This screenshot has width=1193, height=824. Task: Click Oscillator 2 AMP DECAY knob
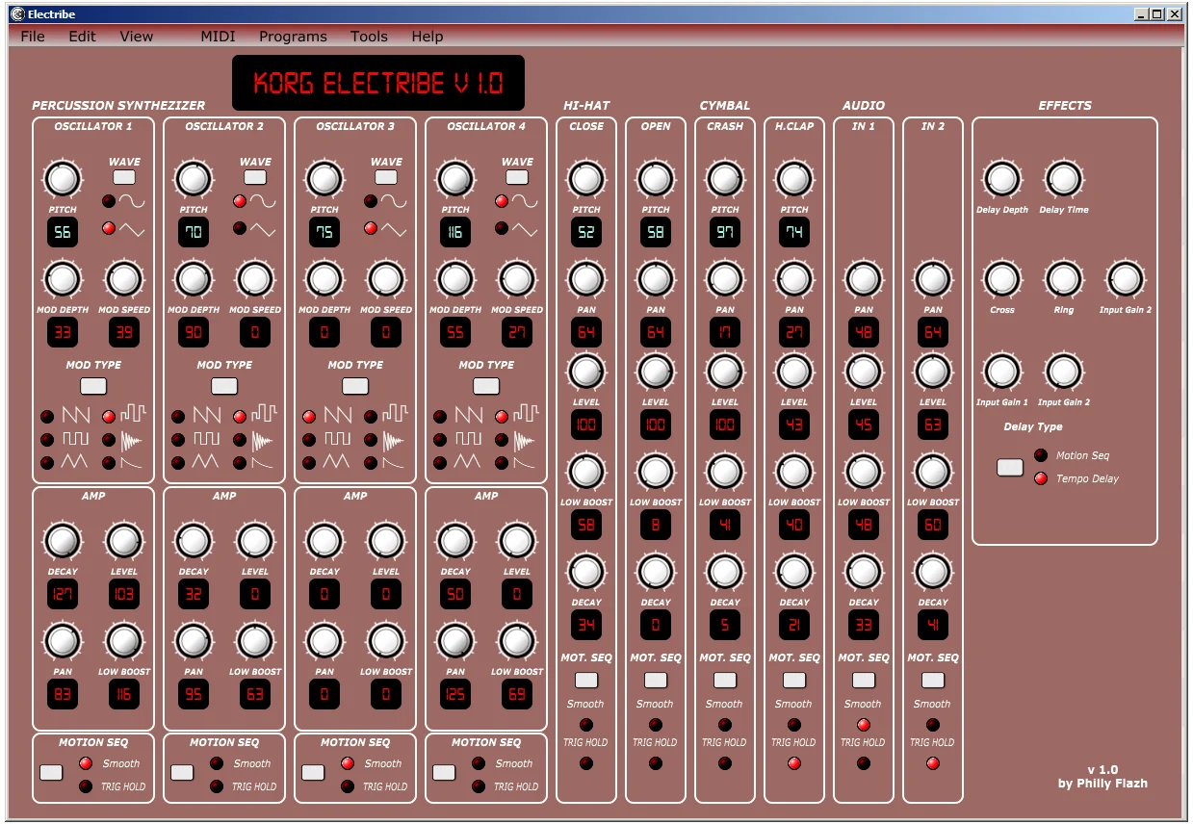coord(194,541)
